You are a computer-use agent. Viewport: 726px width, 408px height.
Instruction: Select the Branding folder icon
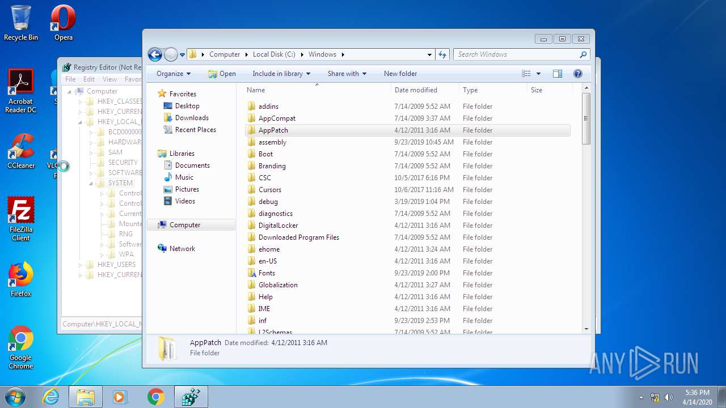click(252, 166)
